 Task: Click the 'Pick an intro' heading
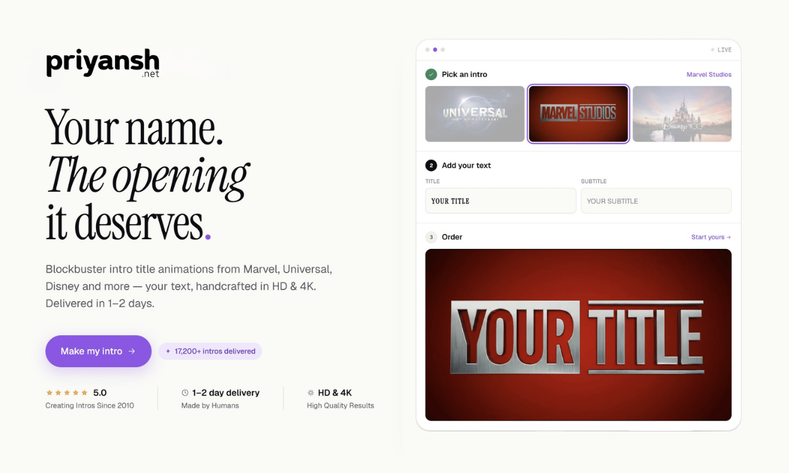click(465, 74)
